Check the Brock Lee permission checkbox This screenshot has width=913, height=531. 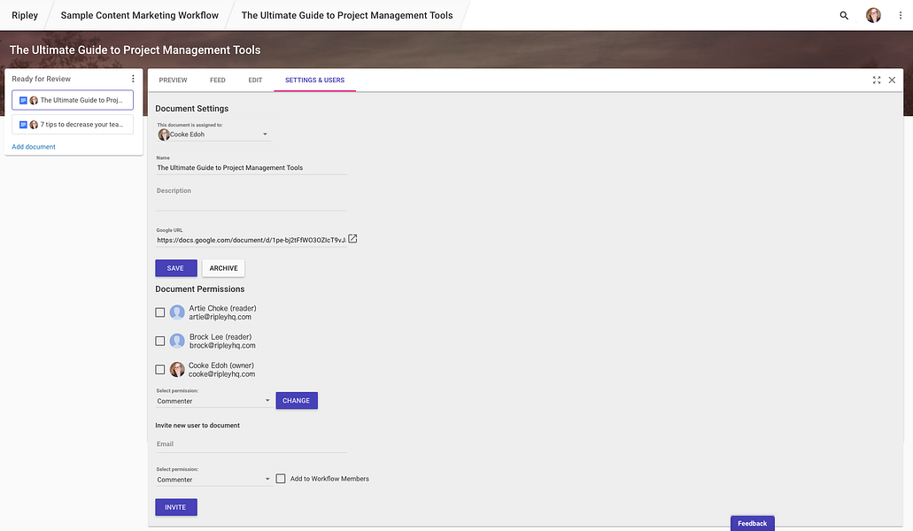pyautogui.click(x=160, y=341)
